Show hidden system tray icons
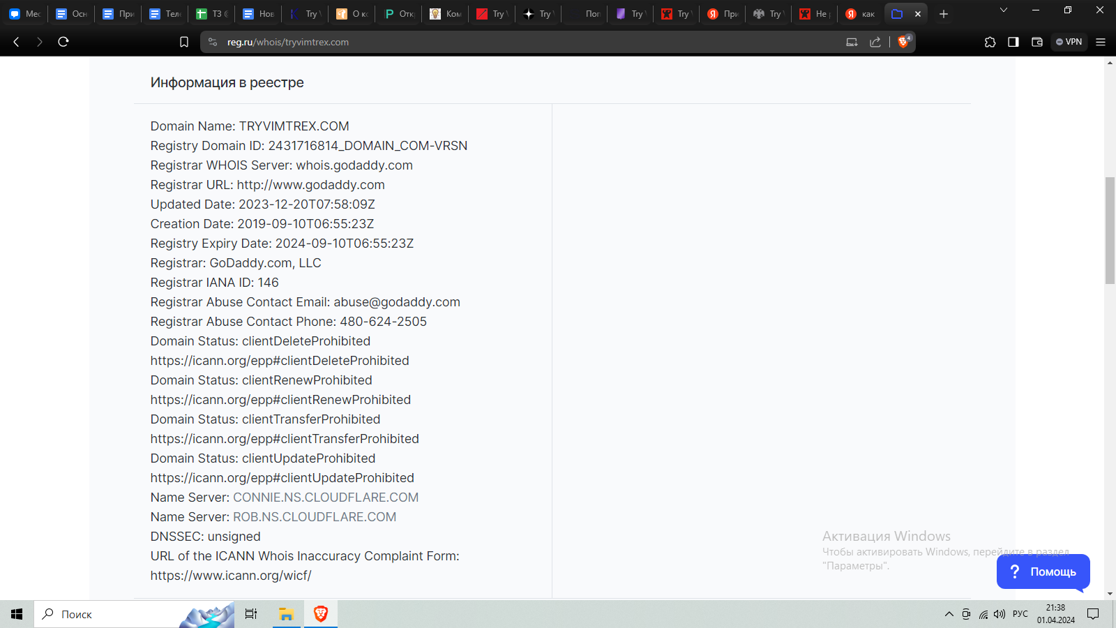The height and width of the screenshot is (628, 1116). pyautogui.click(x=949, y=614)
